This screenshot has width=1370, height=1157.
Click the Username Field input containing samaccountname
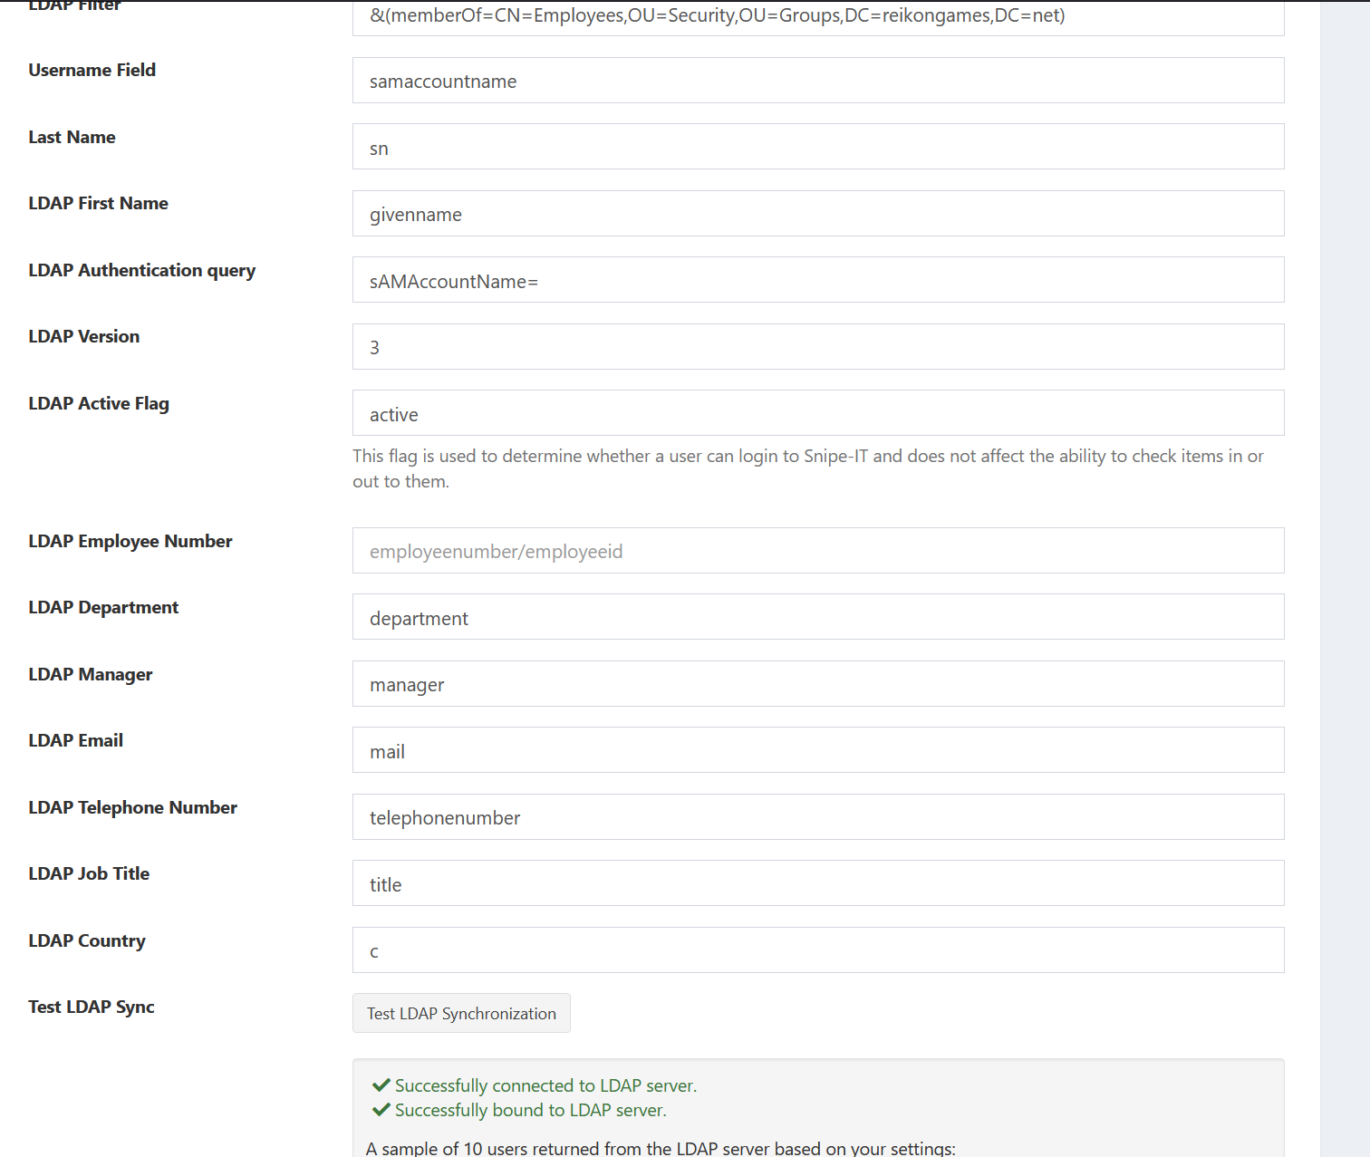[818, 81]
